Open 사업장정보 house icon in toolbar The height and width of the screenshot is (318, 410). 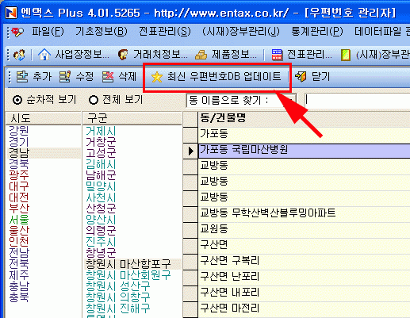[x=44, y=55]
